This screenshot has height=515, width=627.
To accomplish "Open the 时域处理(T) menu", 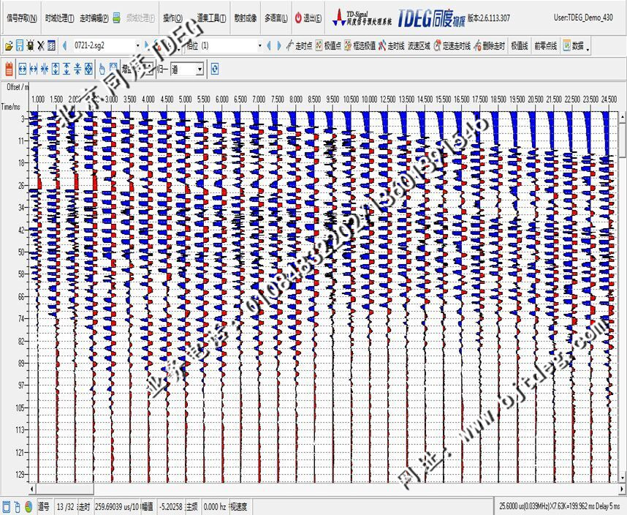I will 60,18.
